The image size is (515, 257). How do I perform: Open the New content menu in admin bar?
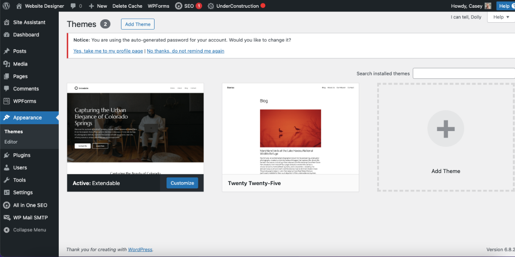pyautogui.click(x=98, y=6)
